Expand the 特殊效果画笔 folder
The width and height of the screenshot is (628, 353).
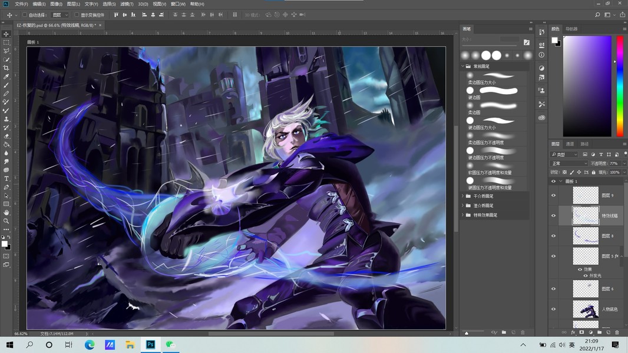(462, 215)
